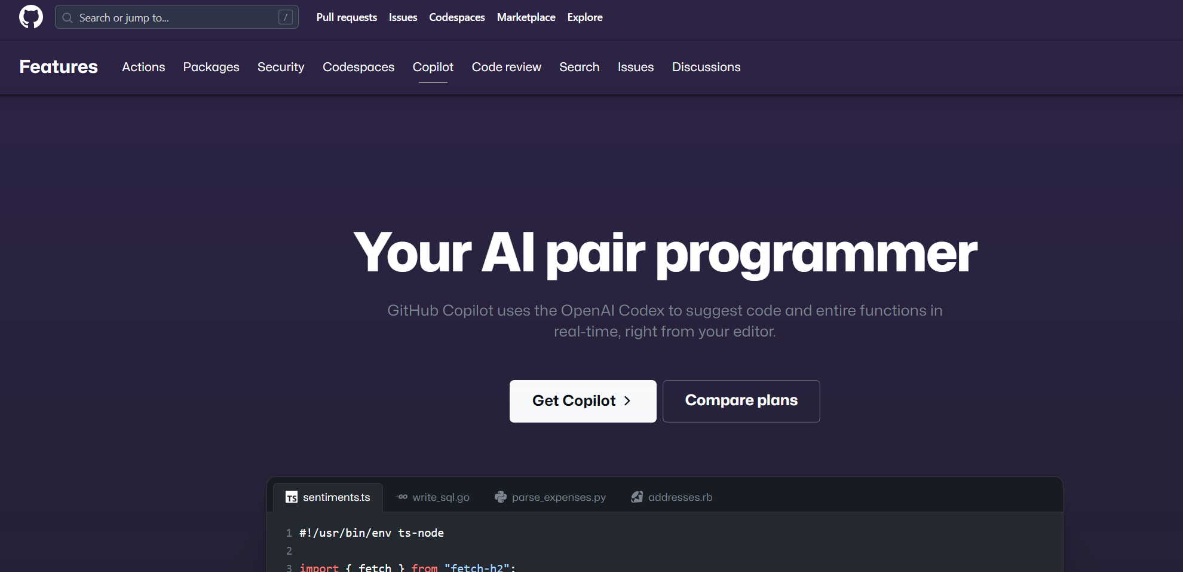Click the Get Copilot button
Image resolution: width=1183 pixels, height=572 pixels.
tap(583, 401)
